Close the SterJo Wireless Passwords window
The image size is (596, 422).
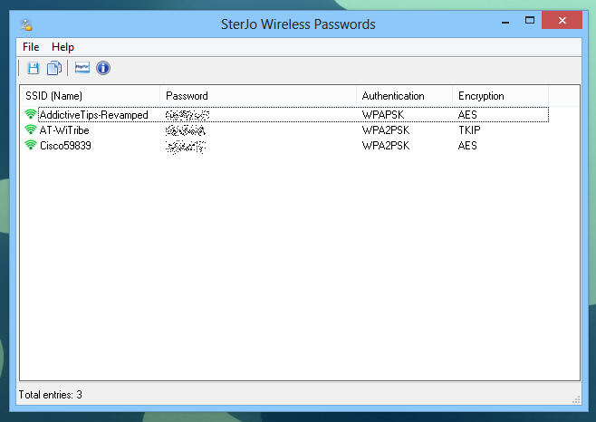[x=562, y=21]
